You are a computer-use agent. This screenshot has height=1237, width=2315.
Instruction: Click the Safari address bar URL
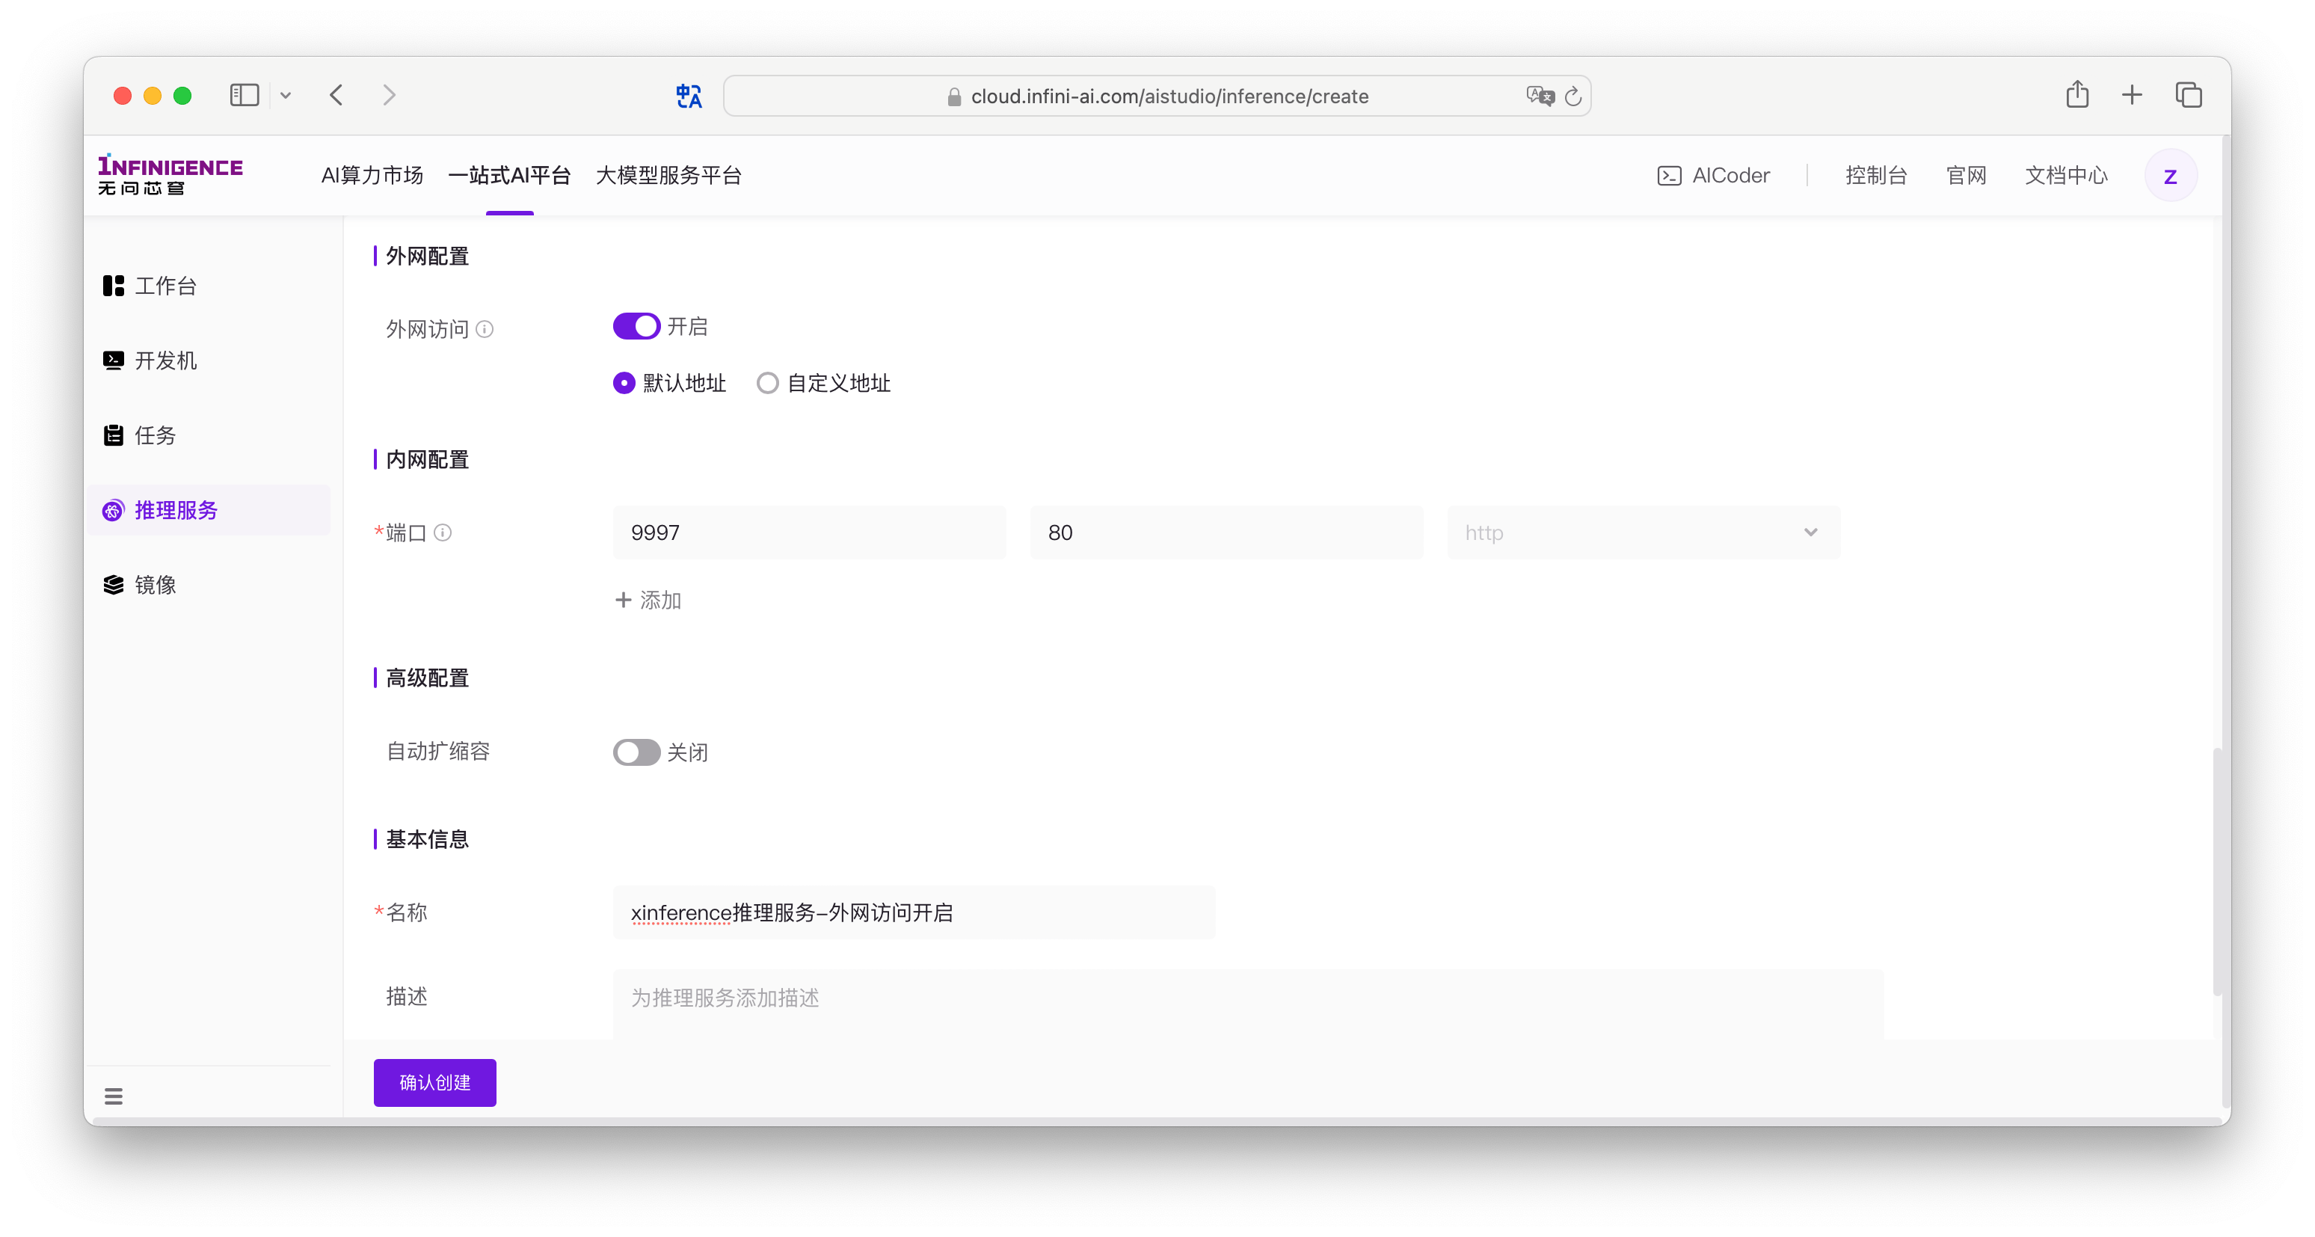point(1169,96)
